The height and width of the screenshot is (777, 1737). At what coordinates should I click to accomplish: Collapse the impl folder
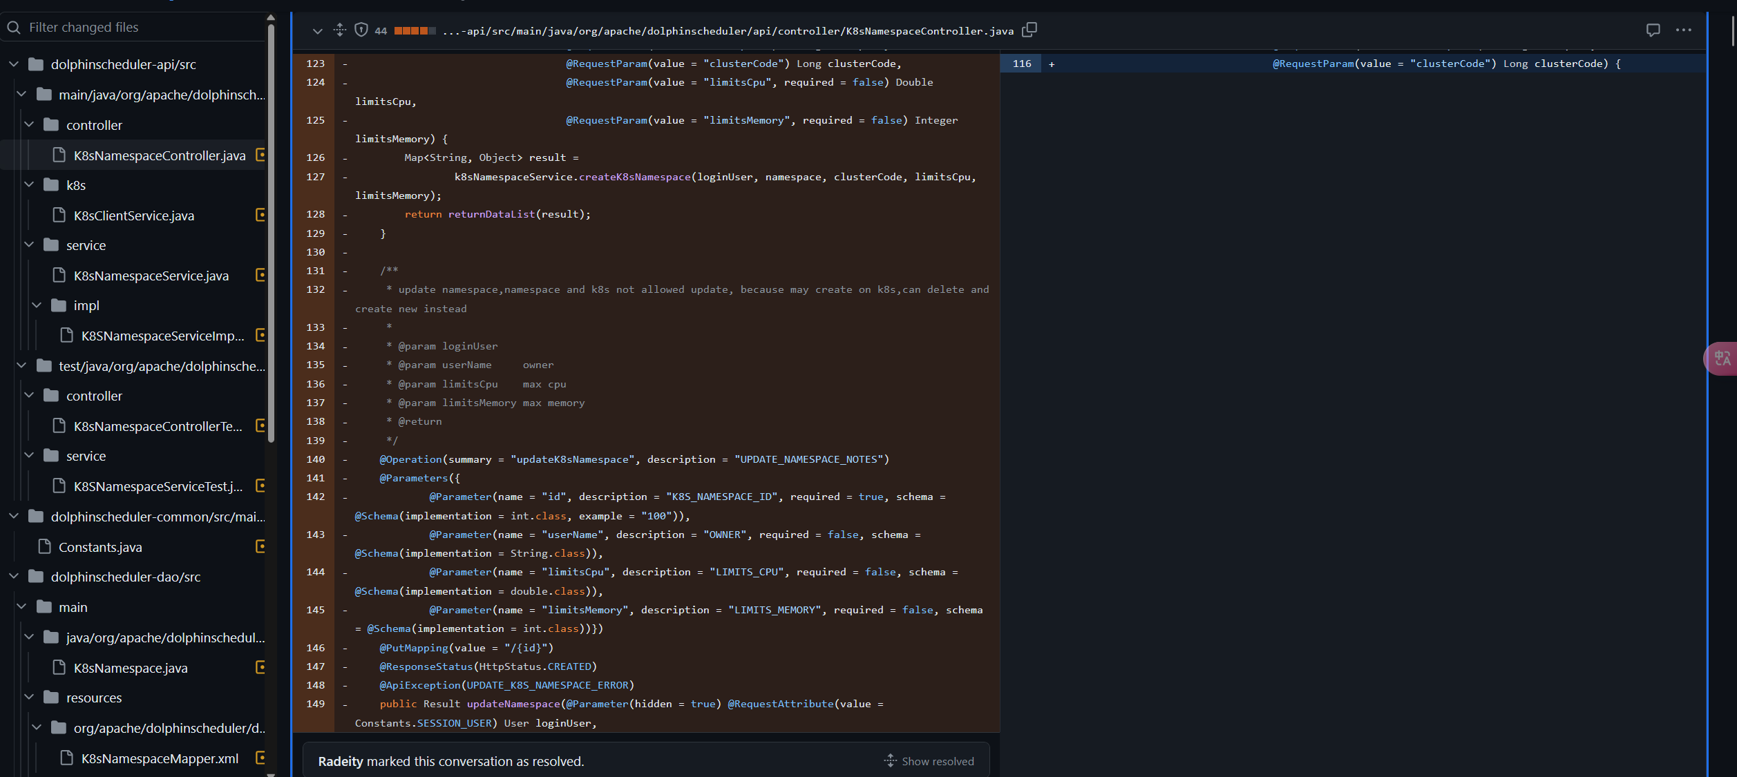pos(37,305)
